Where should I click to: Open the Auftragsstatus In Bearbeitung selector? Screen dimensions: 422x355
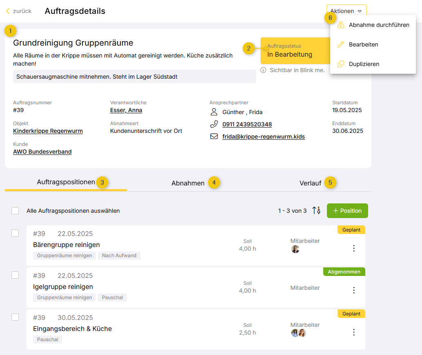295,51
